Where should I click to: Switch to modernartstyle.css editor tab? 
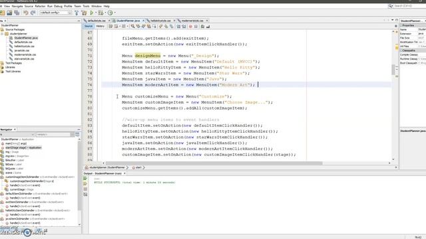tap(192, 21)
